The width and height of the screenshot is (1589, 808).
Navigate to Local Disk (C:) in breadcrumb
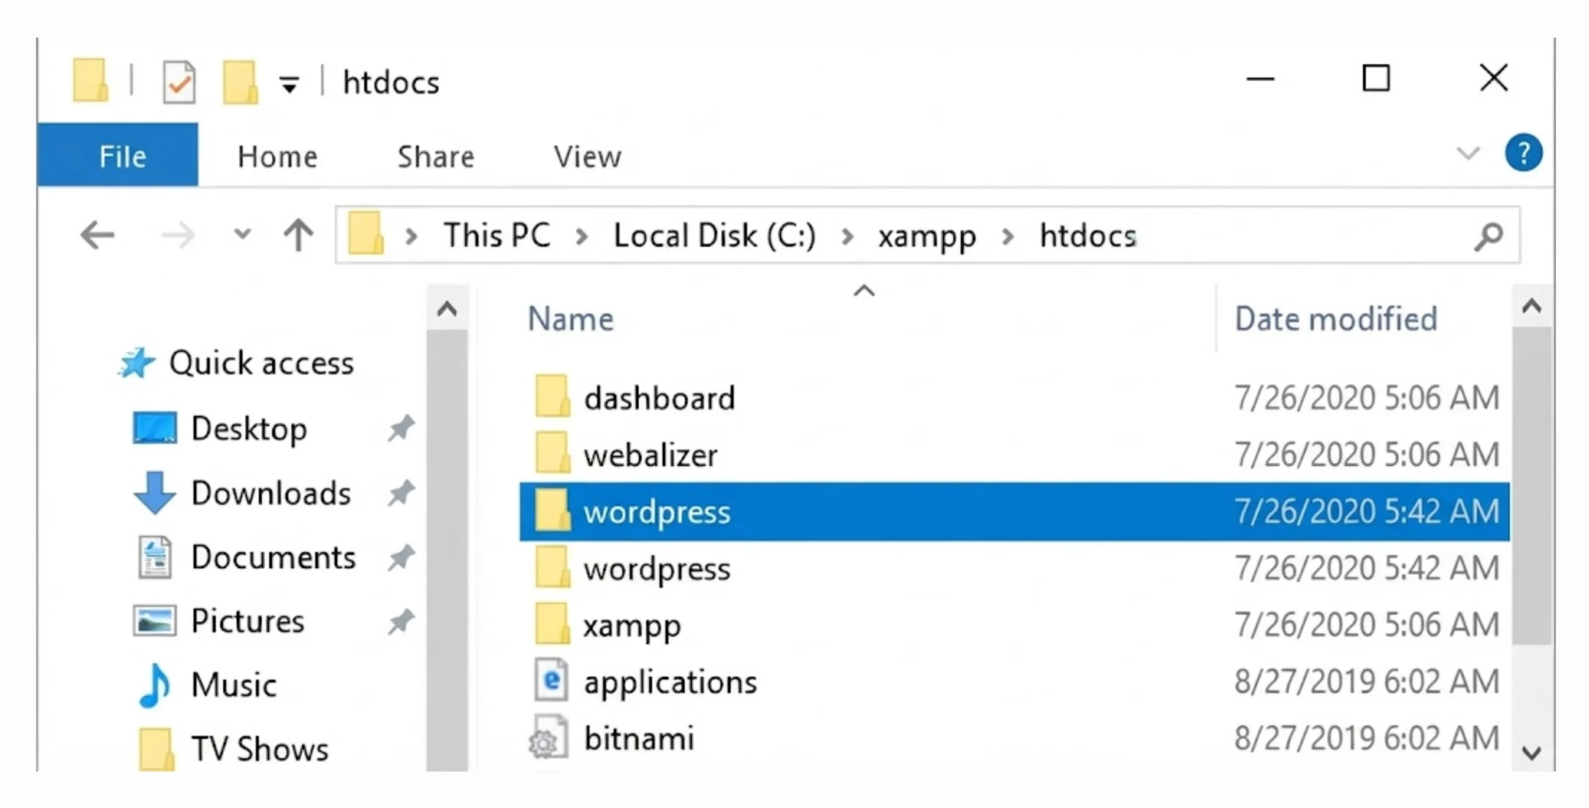(x=714, y=236)
